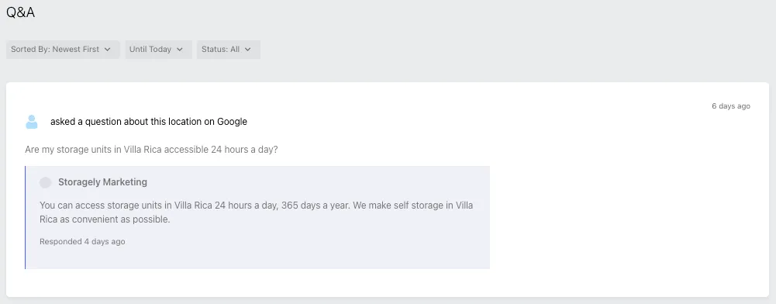Click the gray Storagely Marketing avatar circle
The width and height of the screenshot is (776, 304).
[46, 183]
